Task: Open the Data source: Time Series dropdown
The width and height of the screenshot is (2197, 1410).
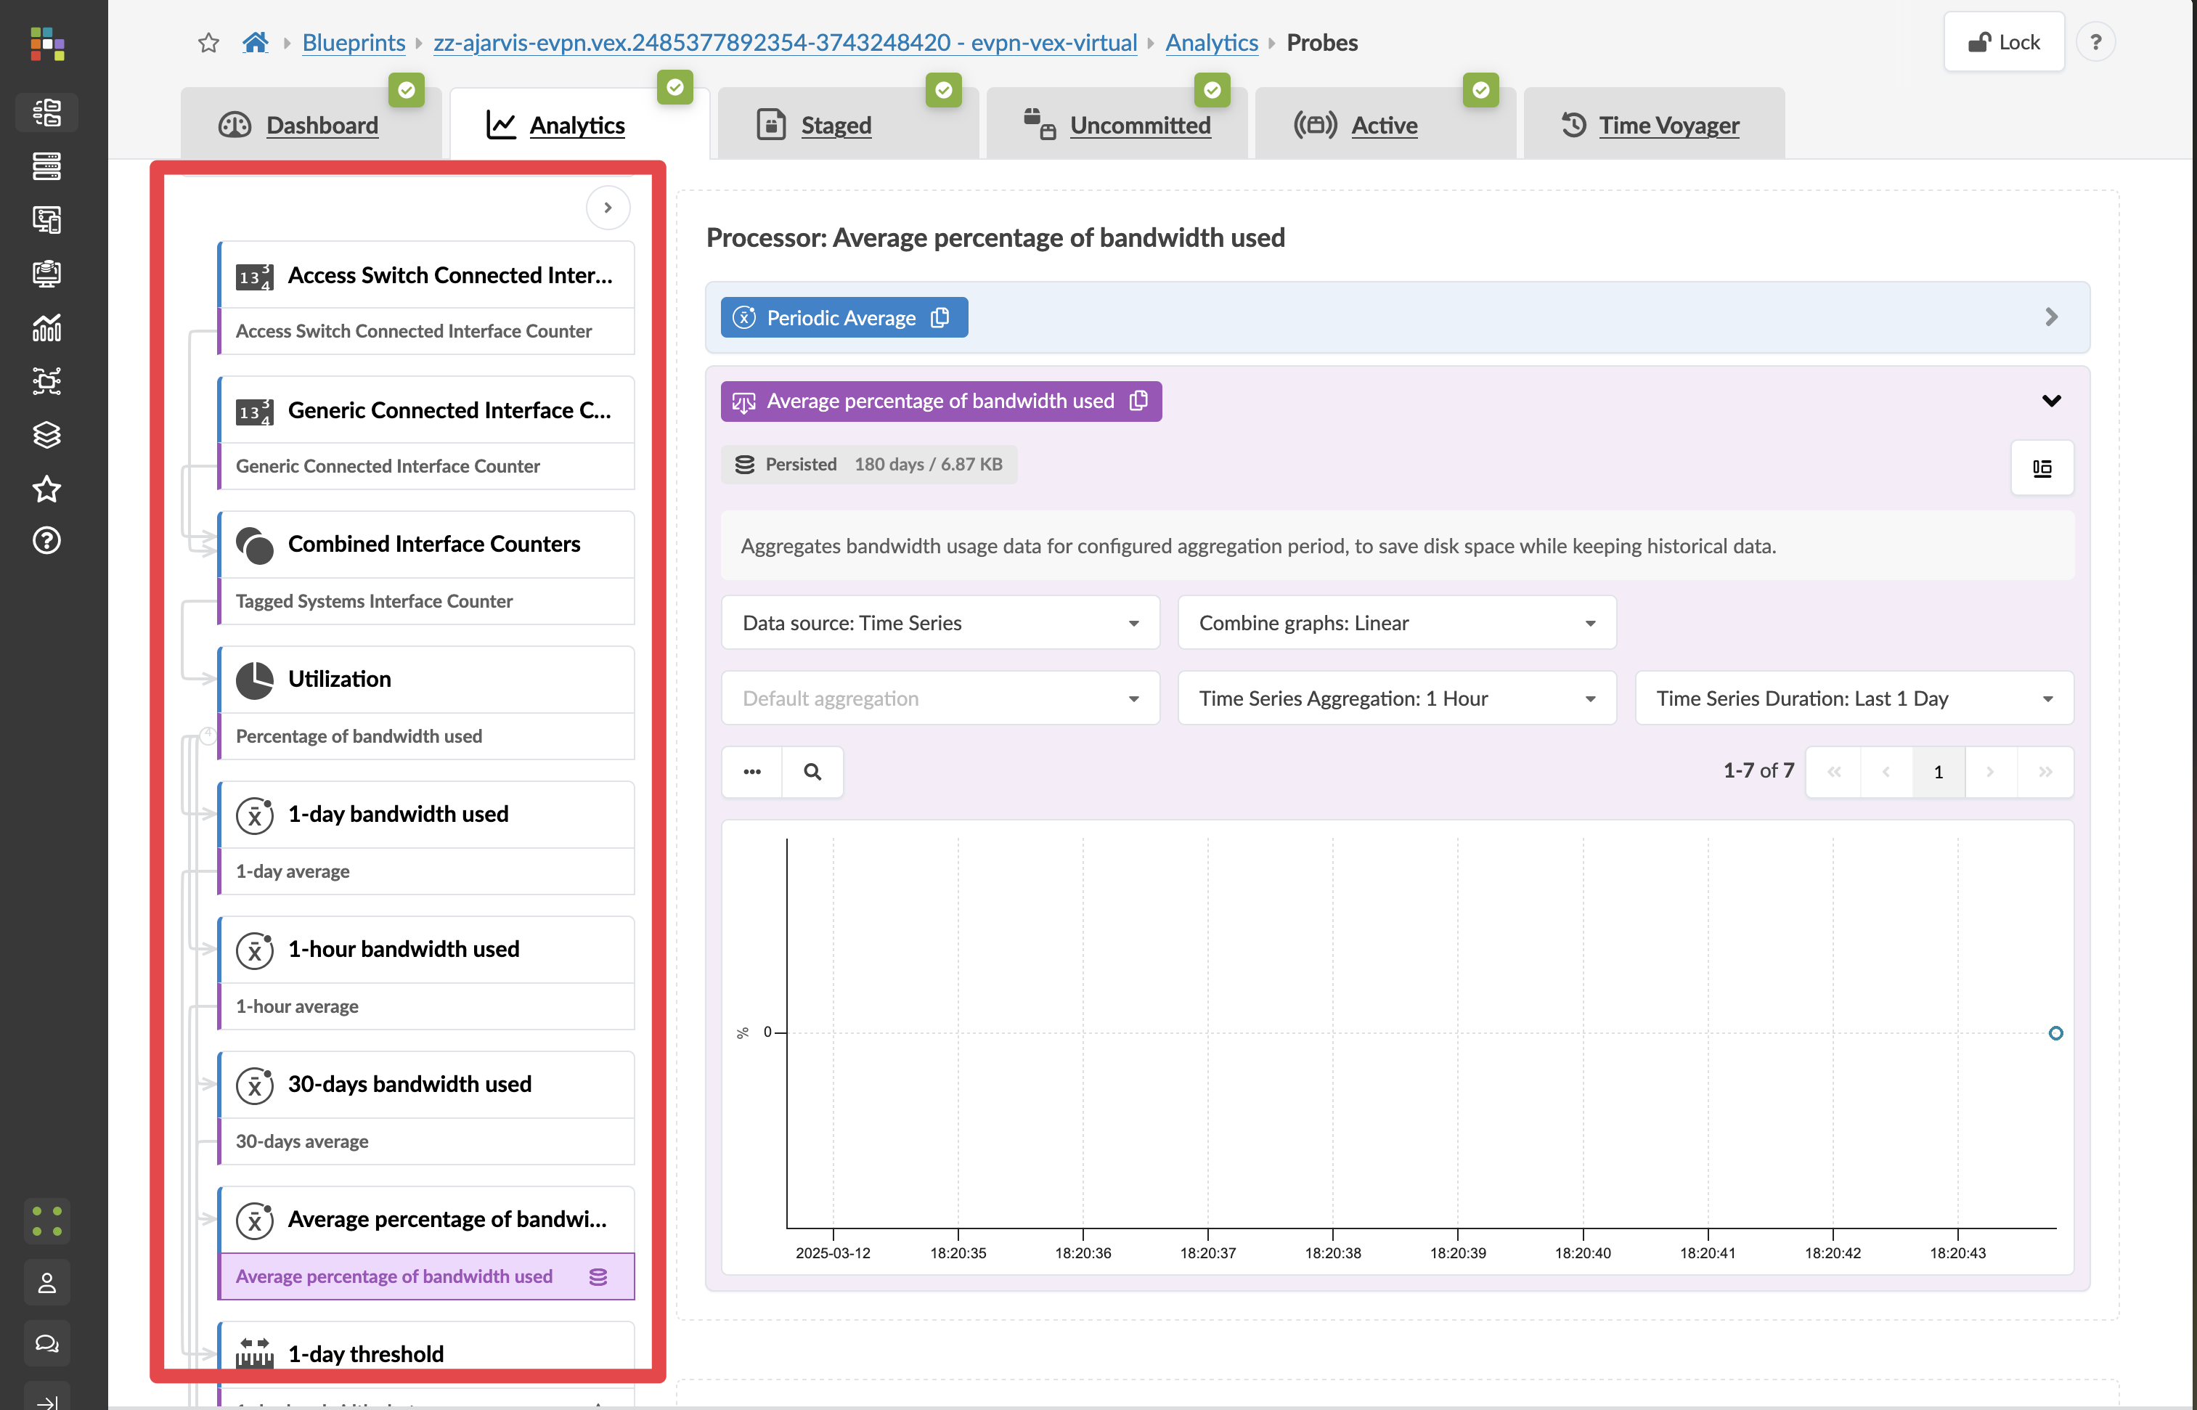Action: tap(940, 624)
